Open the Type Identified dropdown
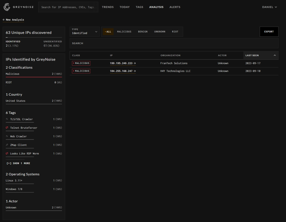Image resolution: width=286 pixels, height=222 pixels. click(85, 32)
